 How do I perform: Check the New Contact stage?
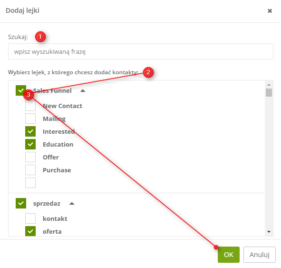pyautogui.click(x=30, y=106)
